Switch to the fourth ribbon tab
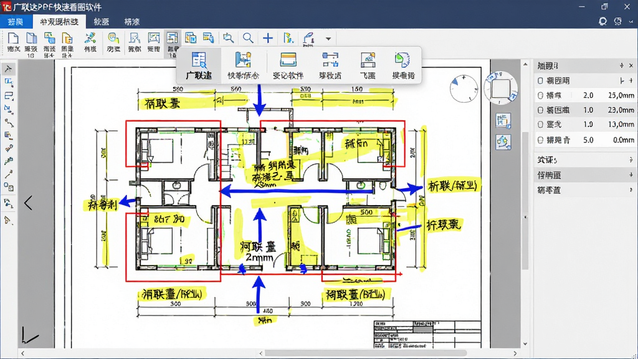638x359 pixels. coord(132,22)
